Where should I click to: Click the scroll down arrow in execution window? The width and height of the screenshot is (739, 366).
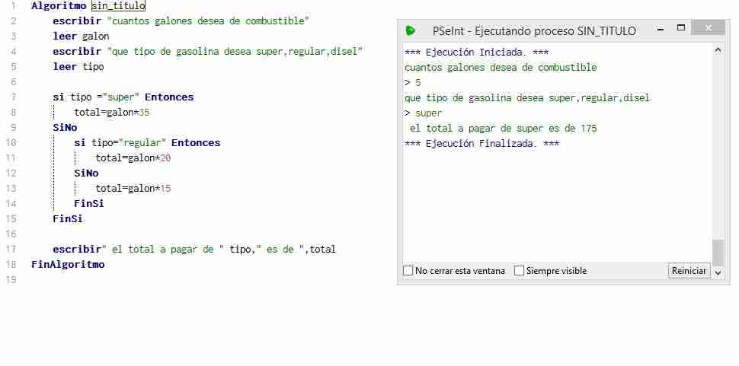[x=718, y=272]
